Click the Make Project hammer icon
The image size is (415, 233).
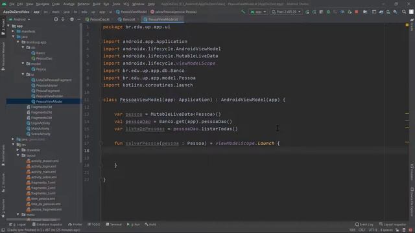tap(243, 12)
